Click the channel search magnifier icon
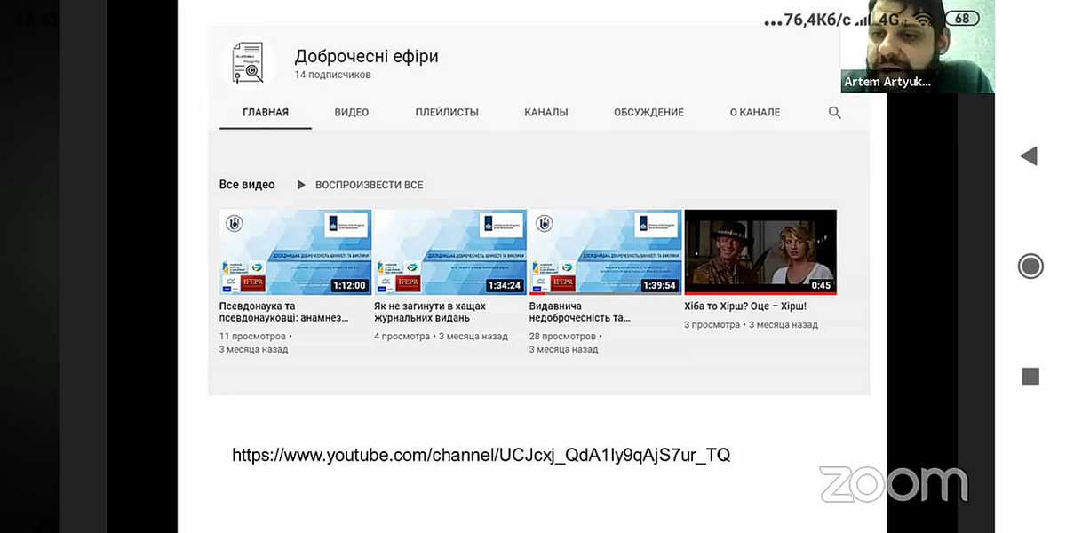Screen dimensions: 1066x533 834,113
